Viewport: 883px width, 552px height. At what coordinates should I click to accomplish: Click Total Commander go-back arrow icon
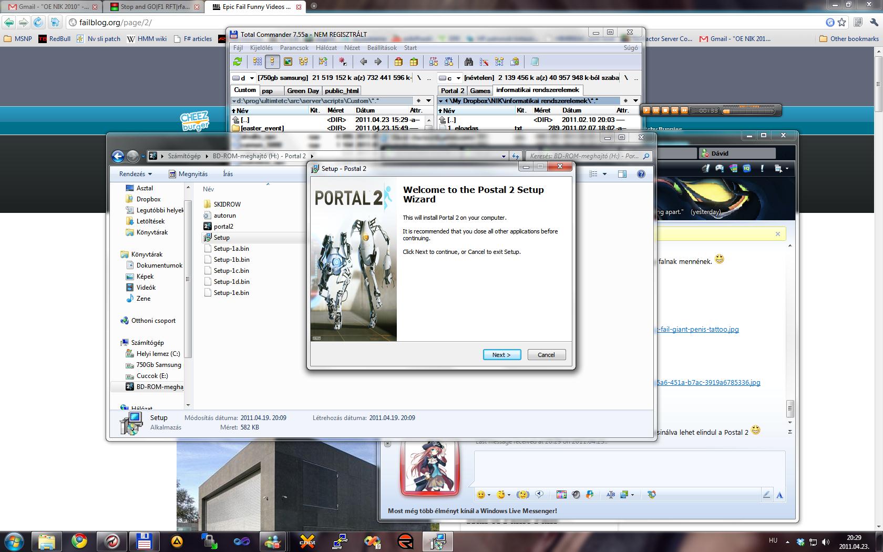point(363,62)
